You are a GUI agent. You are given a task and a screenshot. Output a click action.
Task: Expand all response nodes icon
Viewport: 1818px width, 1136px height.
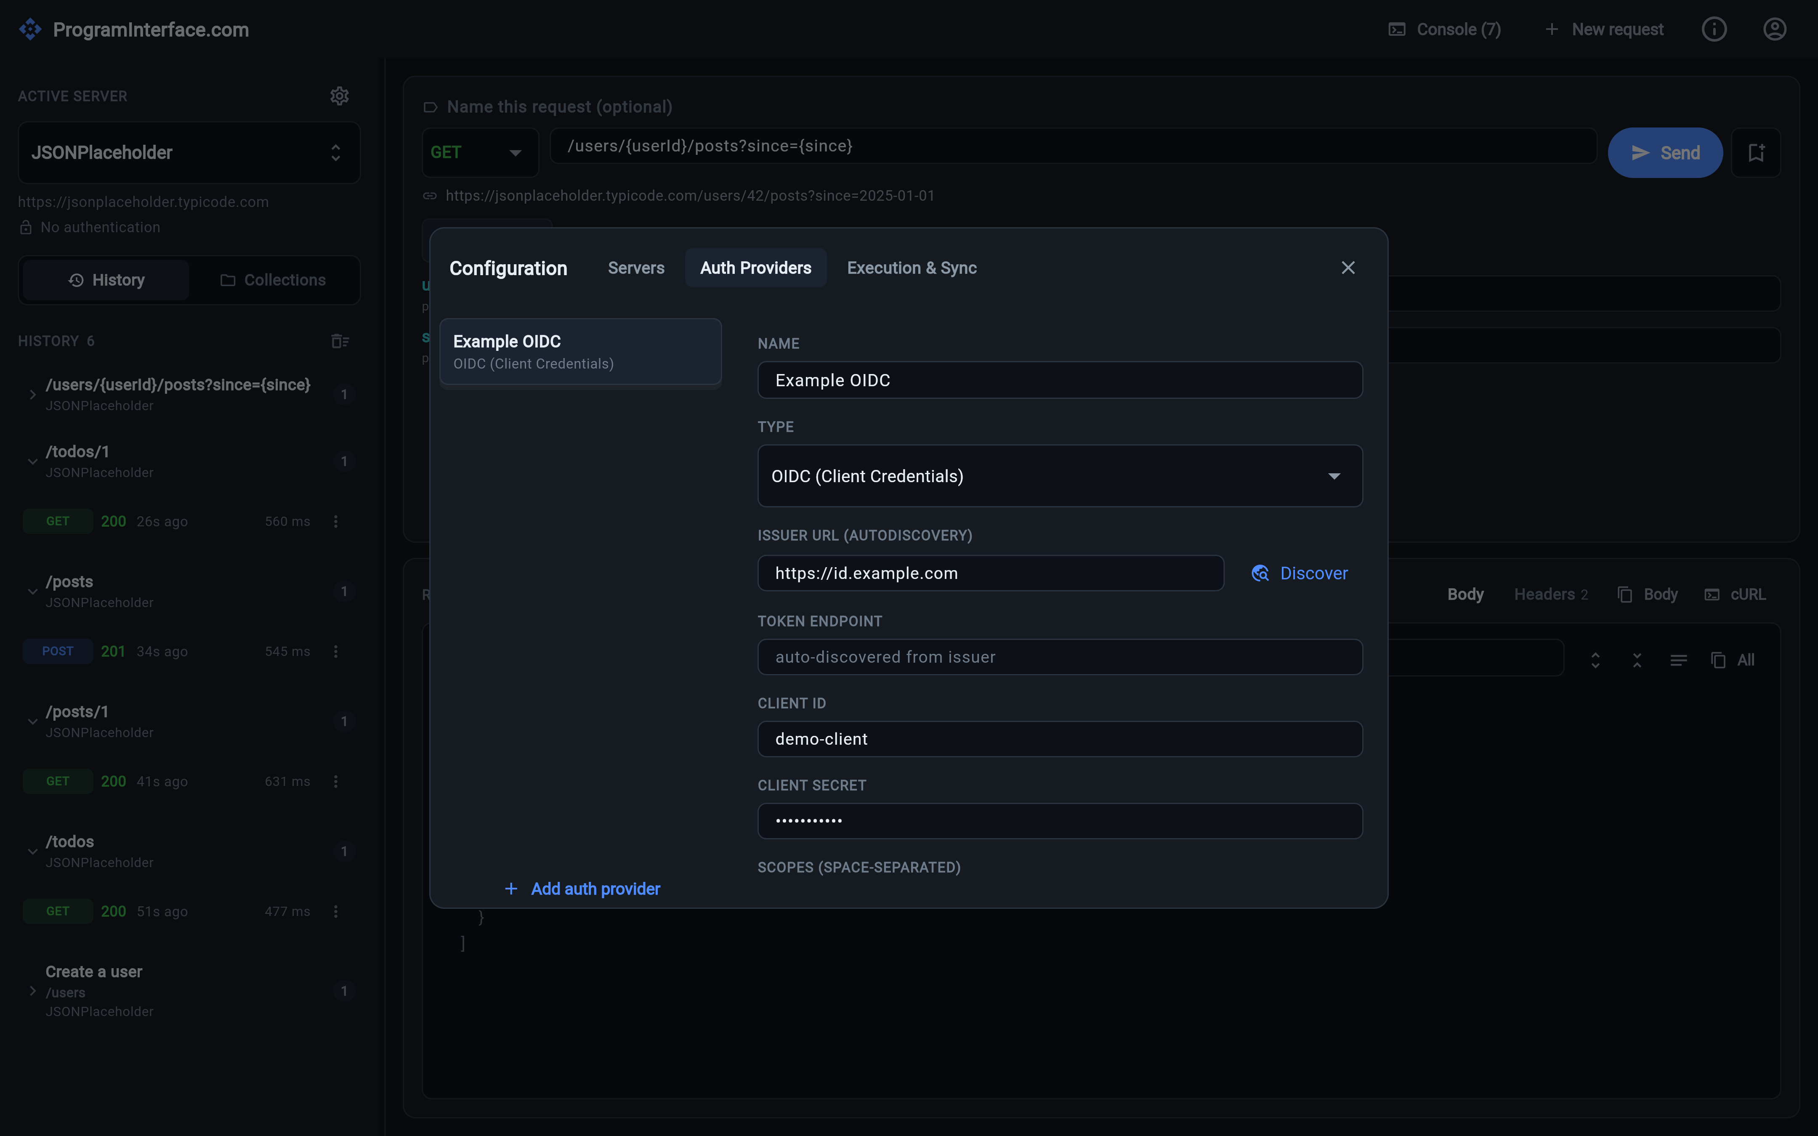tap(1596, 660)
